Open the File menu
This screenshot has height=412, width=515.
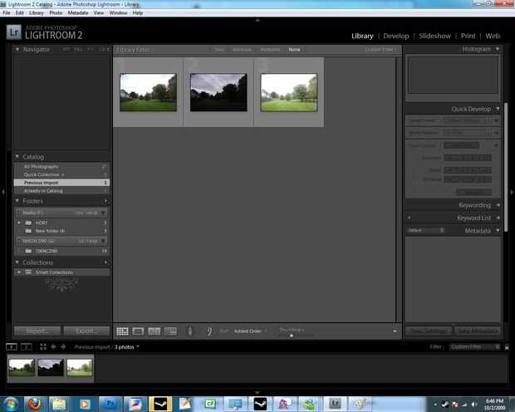7,12
